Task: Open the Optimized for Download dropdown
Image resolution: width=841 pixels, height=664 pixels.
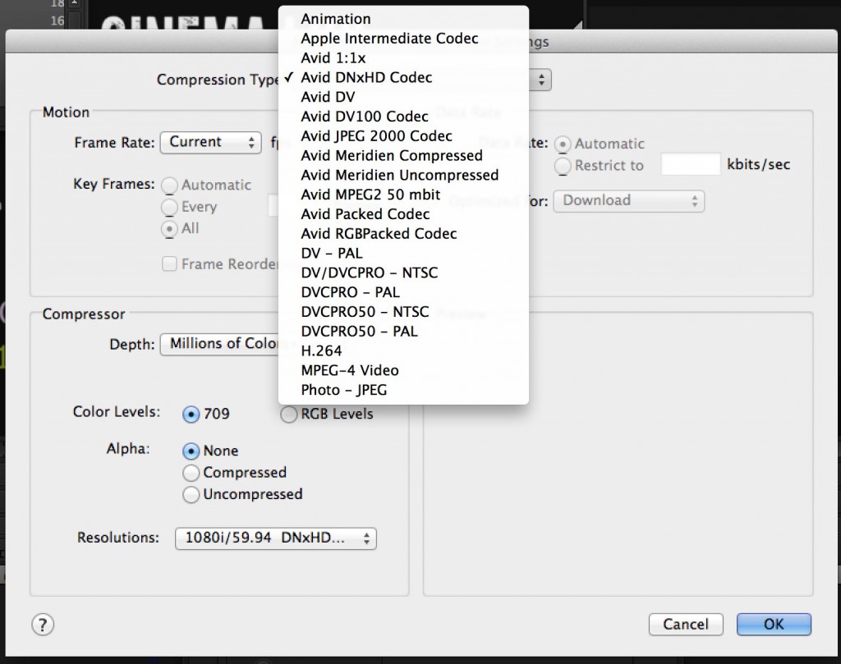Action: (628, 201)
